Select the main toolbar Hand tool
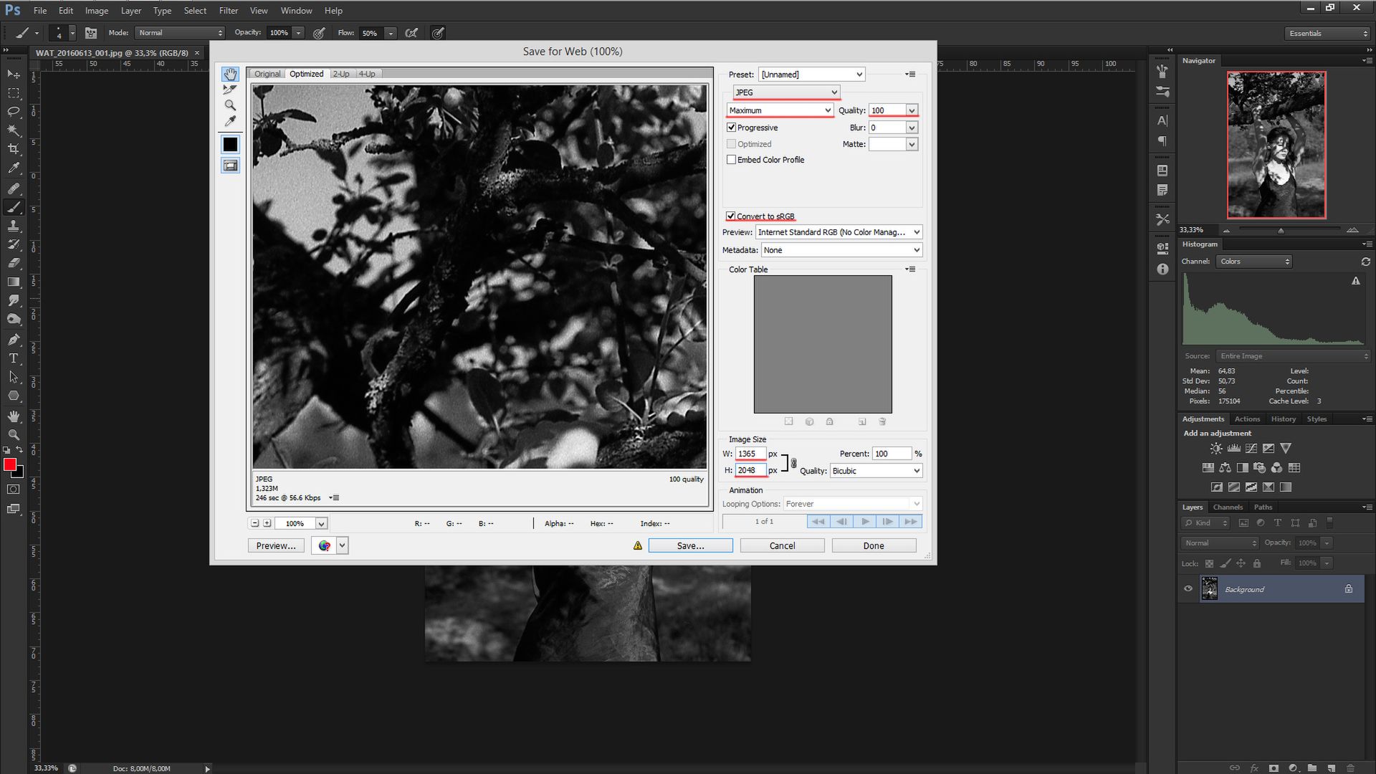The height and width of the screenshot is (774, 1376). [x=14, y=416]
